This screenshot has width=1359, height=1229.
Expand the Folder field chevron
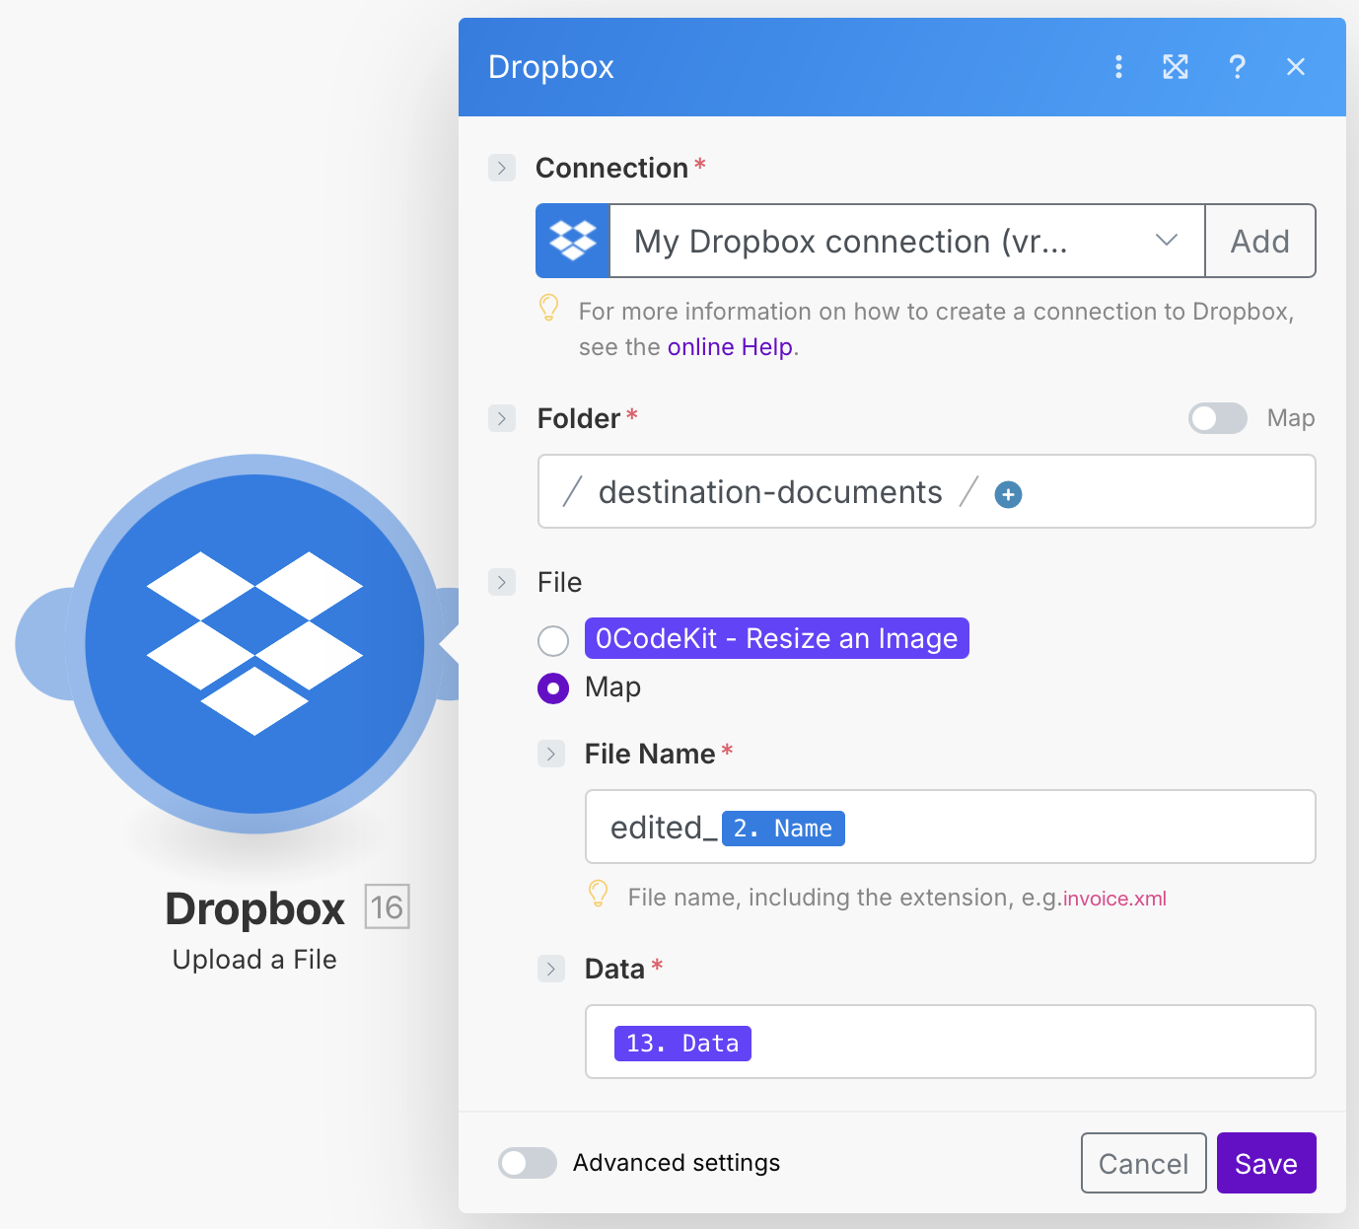click(502, 418)
